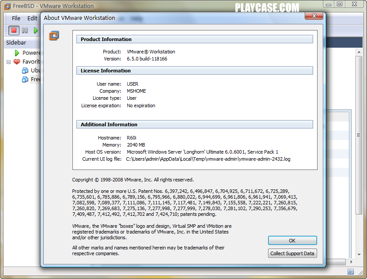This screenshot has height=279, width=367.
Task: Click Collect Support Data button
Action: 292,253
